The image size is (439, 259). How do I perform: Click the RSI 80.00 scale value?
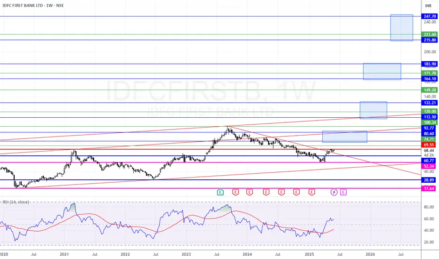tap(429, 207)
